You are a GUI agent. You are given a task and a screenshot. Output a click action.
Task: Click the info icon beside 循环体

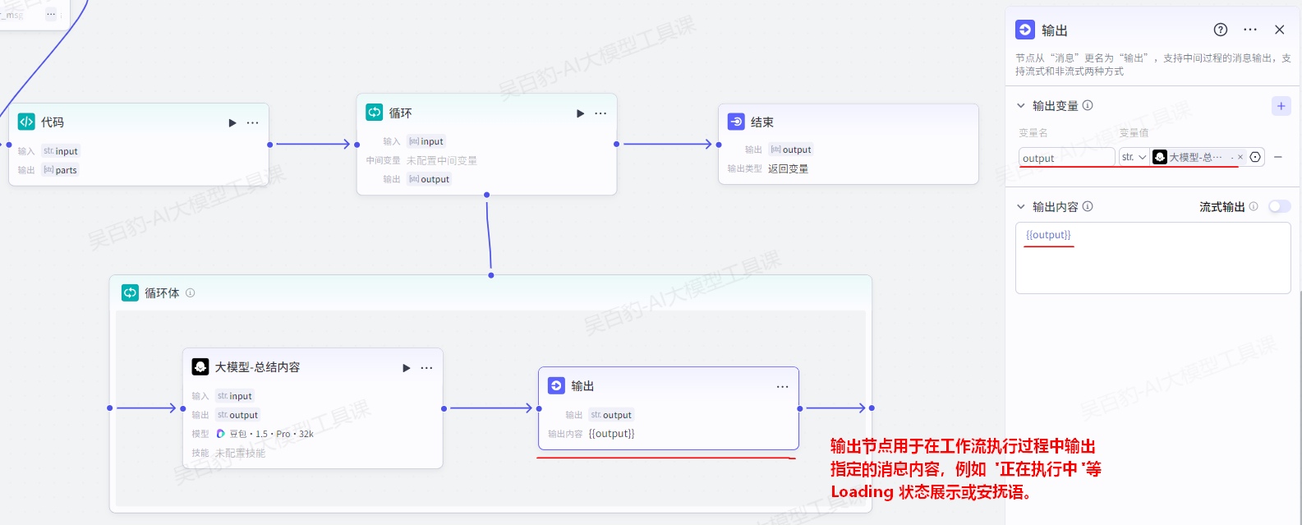pyautogui.click(x=191, y=293)
